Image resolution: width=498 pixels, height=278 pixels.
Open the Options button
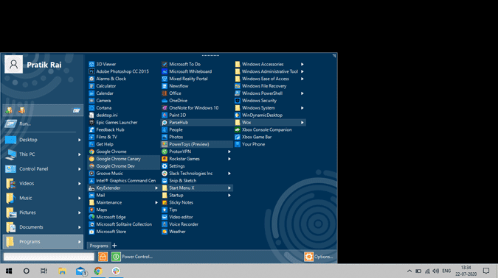319,257
